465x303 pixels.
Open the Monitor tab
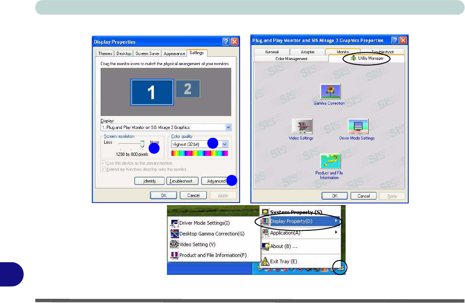[343, 52]
